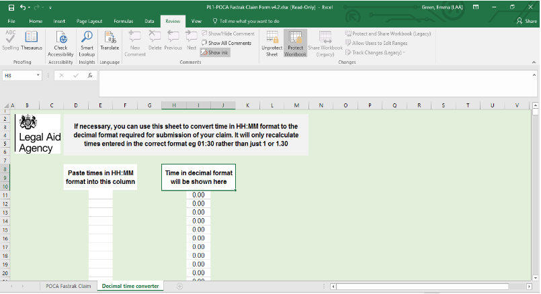Image resolution: width=541 pixels, height=294 pixels.
Task: Expand the formula bar
Action: 534,75
